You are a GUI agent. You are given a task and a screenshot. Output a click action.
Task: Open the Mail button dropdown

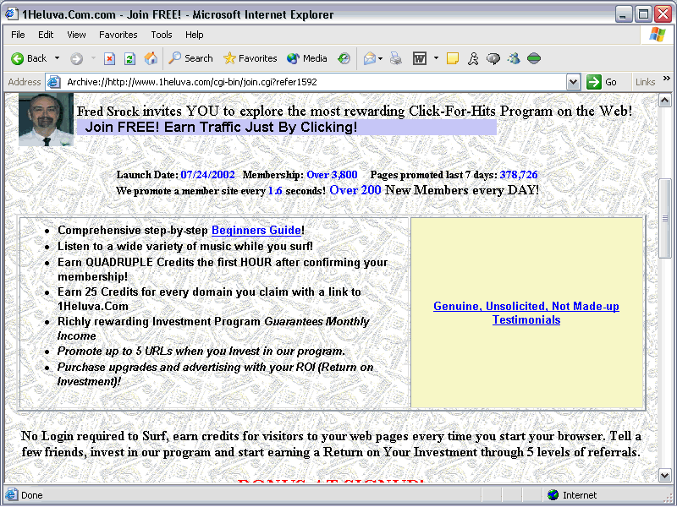(x=382, y=58)
